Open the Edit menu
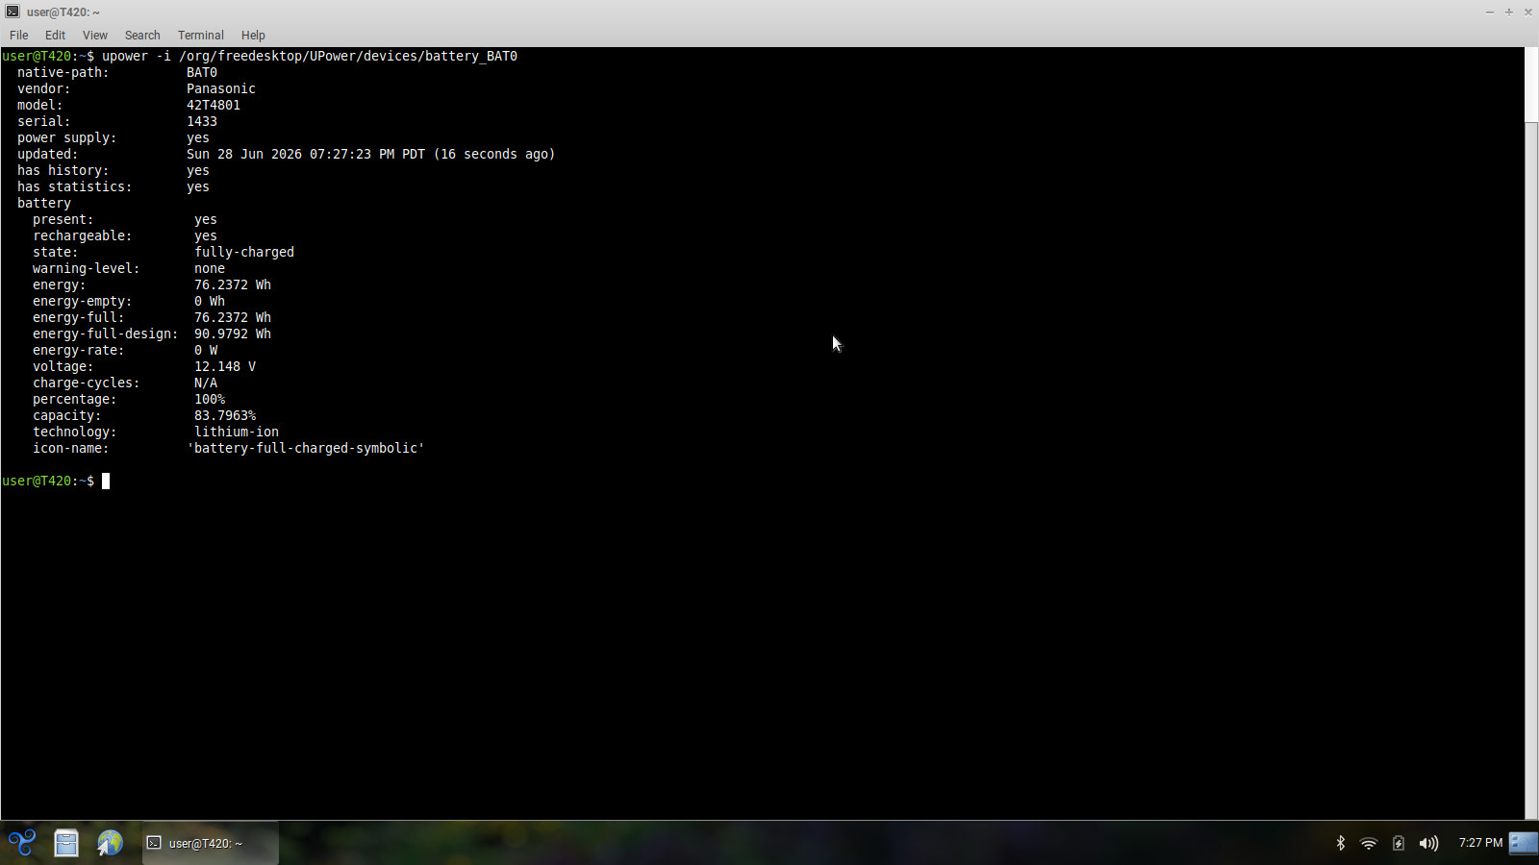 pos(55,35)
